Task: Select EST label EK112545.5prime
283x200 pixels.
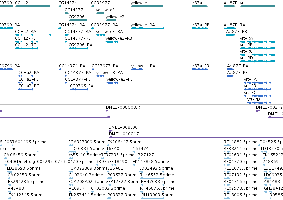Action: (x=26, y=195)
